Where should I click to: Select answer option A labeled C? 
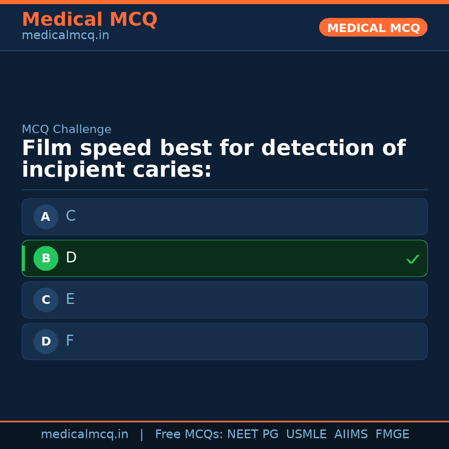point(224,217)
